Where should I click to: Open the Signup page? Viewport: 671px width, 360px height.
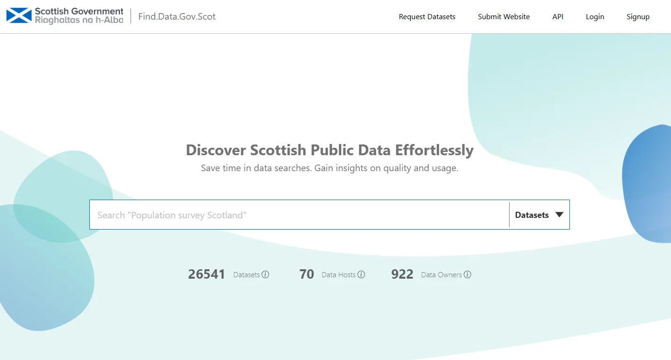point(638,17)
